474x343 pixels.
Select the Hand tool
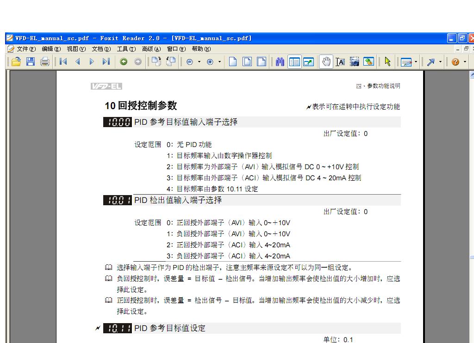pos(326,61)
